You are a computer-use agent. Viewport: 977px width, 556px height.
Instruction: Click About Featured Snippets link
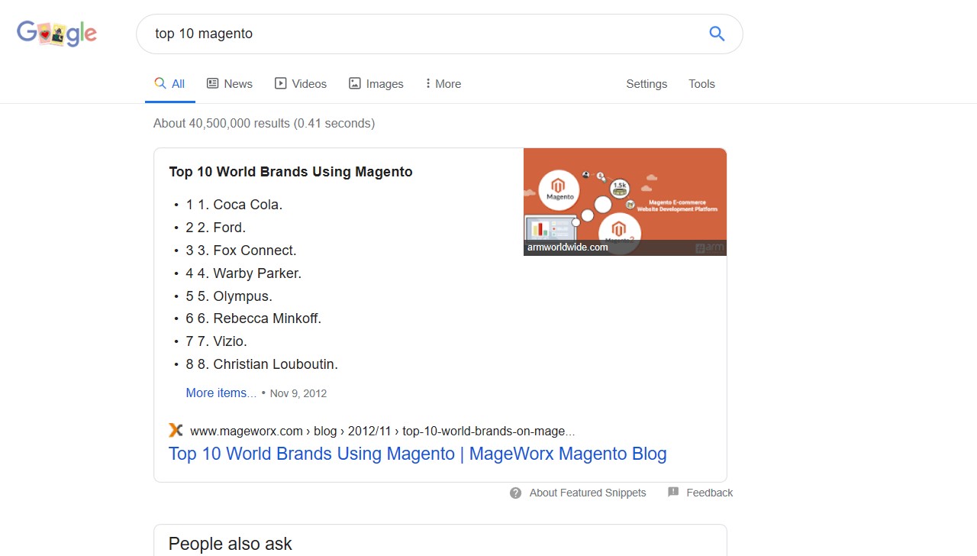587,493
